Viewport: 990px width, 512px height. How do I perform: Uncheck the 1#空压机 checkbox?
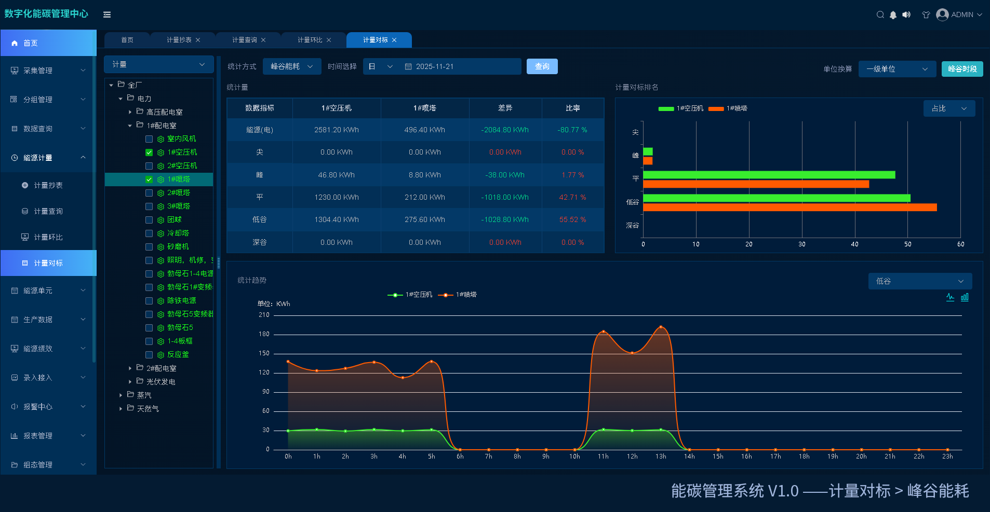tap(149, 153)
